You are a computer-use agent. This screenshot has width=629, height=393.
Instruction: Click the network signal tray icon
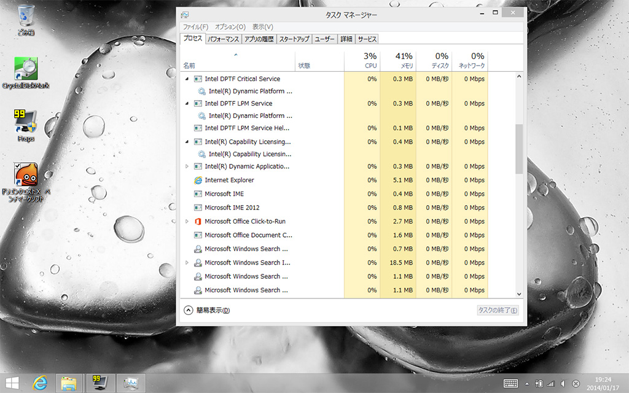(x=551, y=383)
